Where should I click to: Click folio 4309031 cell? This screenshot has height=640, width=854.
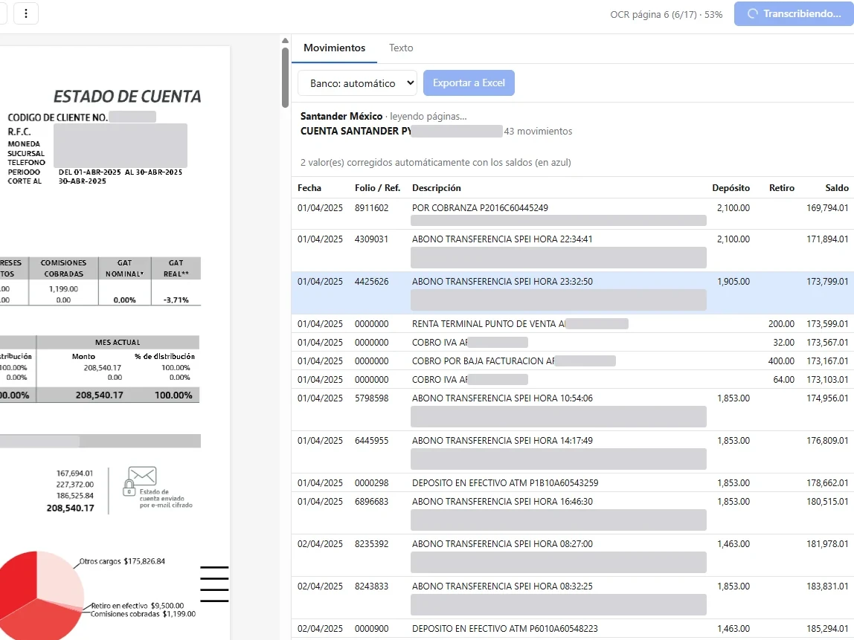point(371,239)
